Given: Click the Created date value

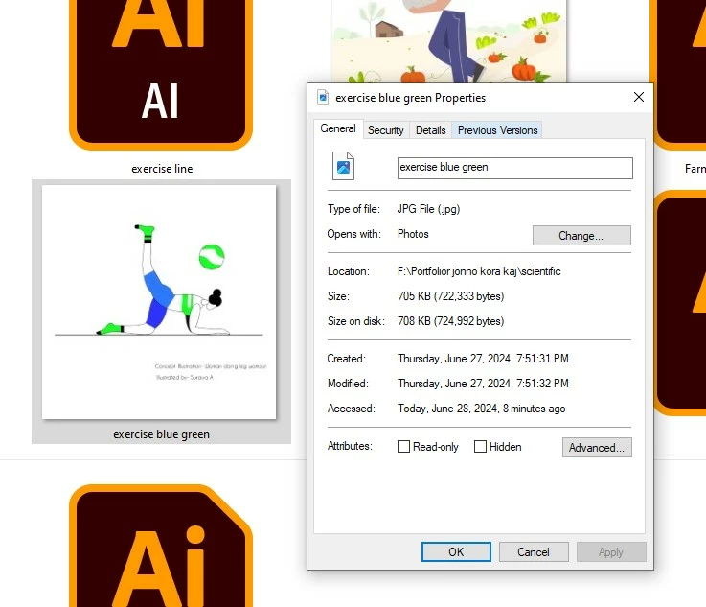Looking at the screenshot, I should pos(483,359).
